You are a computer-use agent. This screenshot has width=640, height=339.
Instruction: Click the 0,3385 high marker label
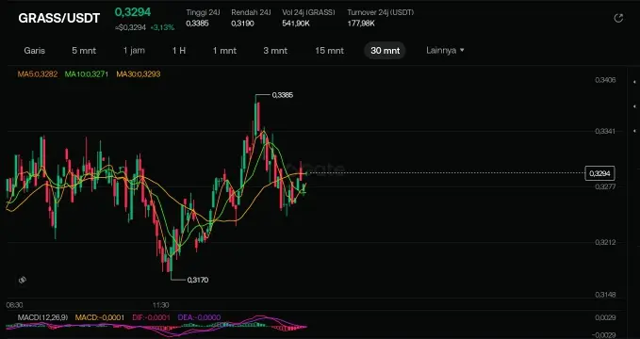[x=283, y=95]
